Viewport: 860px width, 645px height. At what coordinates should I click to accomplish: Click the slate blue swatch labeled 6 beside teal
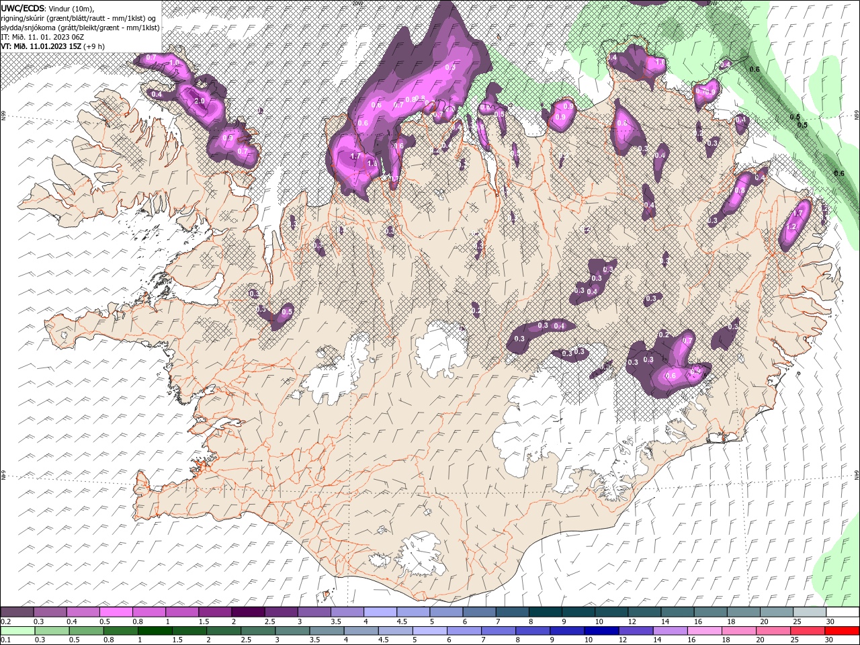pyautogui.click(x=479, y=612)
